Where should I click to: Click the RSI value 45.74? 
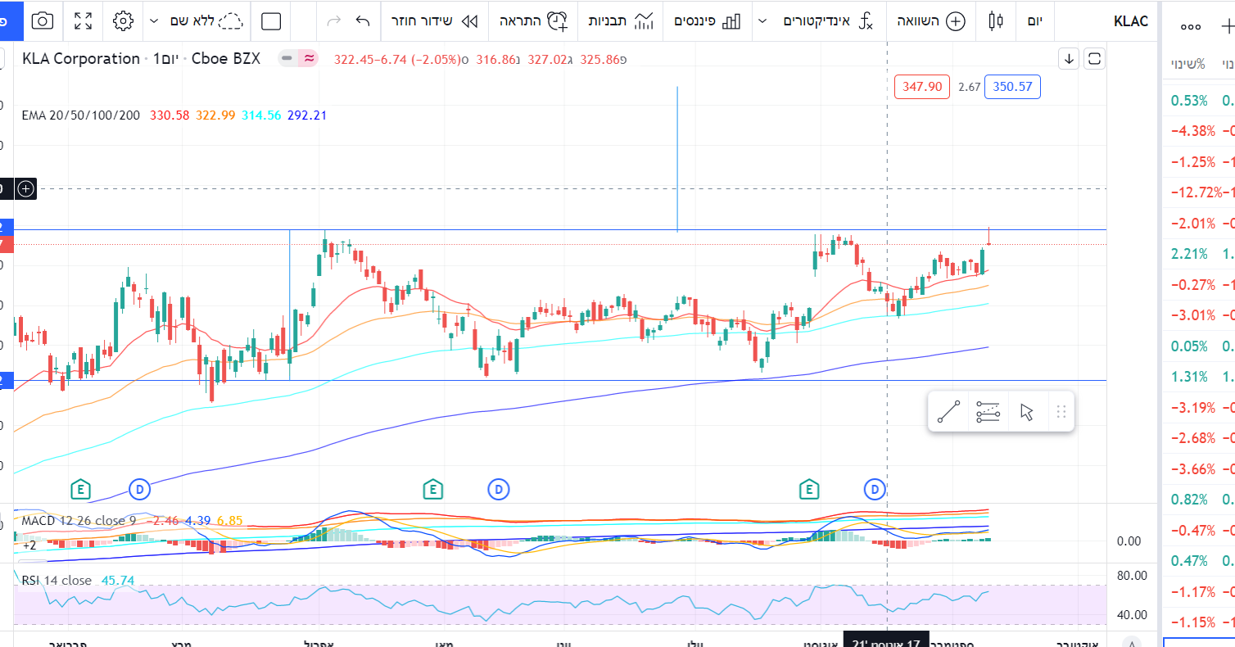(117, 580)
